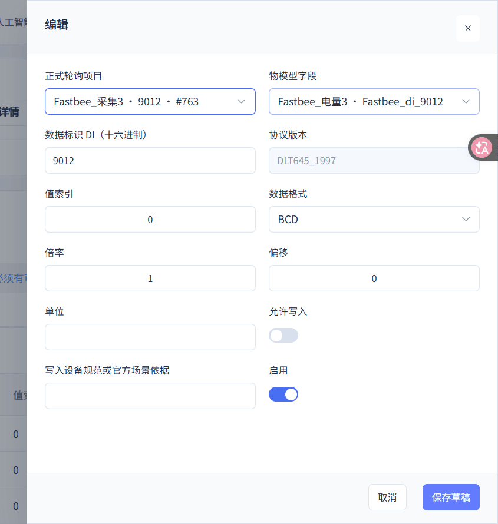Image resolution: width=498 pixels, height=524 pixels.
Task: Click the pink translate floating icon
Action: pos(481,147)
